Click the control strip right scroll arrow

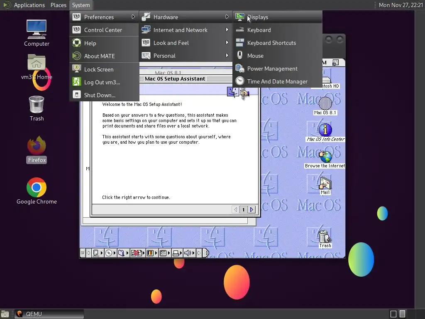click(x=199, y=253)
